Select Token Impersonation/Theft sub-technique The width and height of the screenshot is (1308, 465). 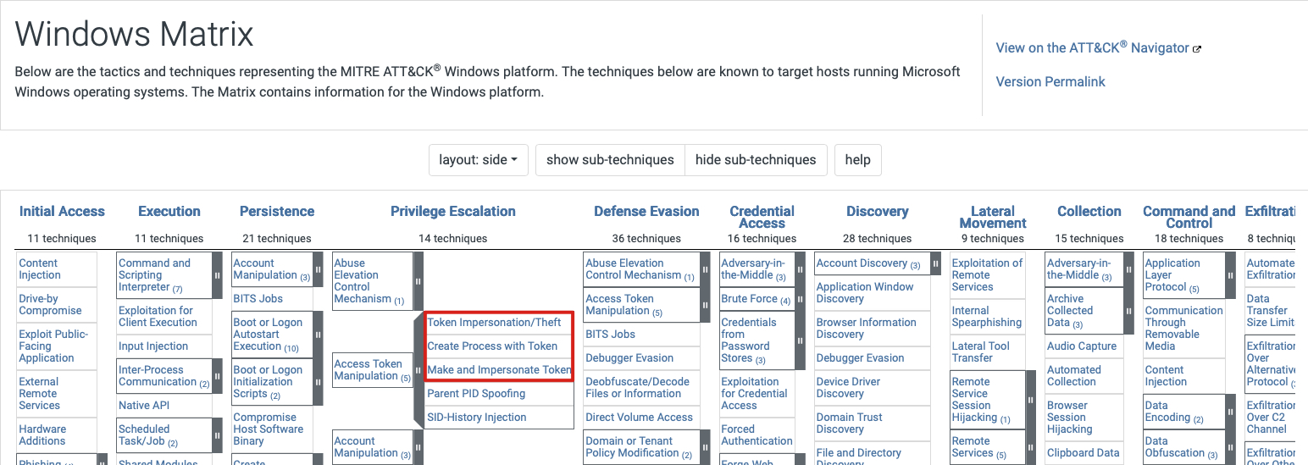pyautogui.click(x=495, y=323)
